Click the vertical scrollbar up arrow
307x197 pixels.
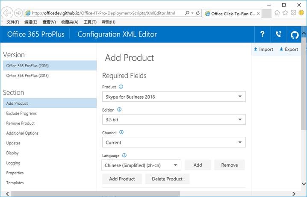tap(304, 33)
